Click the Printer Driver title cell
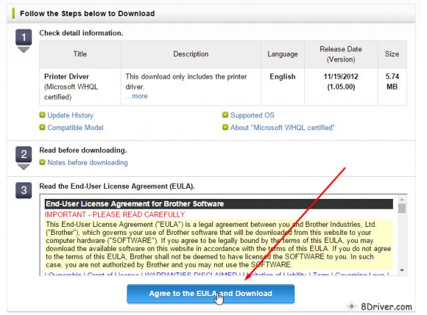This screenshot has width=427, height=315. coord(80,87)
